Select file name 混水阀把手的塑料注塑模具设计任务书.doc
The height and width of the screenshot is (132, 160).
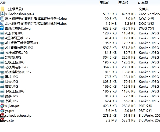click(x=36, y=19)
